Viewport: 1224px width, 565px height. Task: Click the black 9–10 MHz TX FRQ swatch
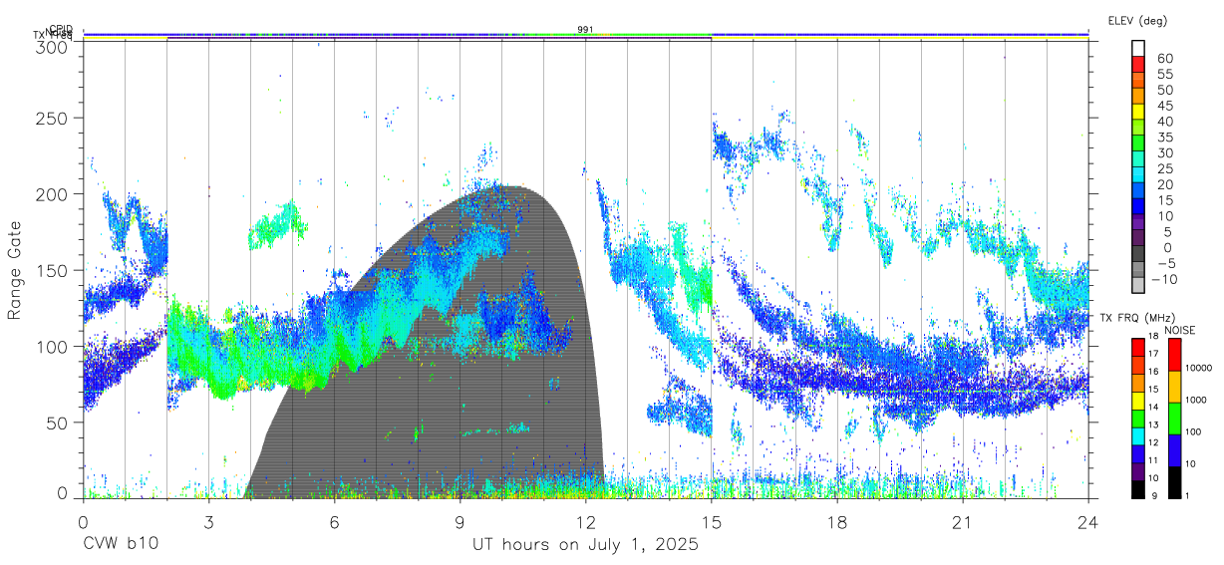[1138, 489]
